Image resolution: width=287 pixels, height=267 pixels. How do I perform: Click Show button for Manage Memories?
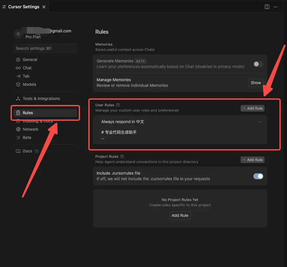click(256, 83)
